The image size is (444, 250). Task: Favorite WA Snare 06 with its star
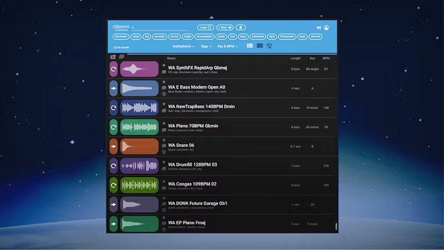tap(164, 140)
